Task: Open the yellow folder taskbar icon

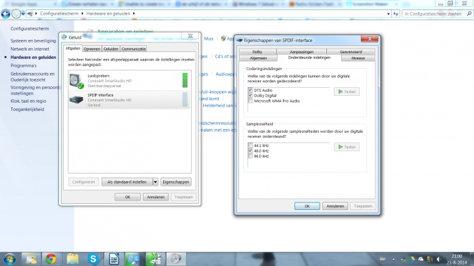Action: [72, 259]
